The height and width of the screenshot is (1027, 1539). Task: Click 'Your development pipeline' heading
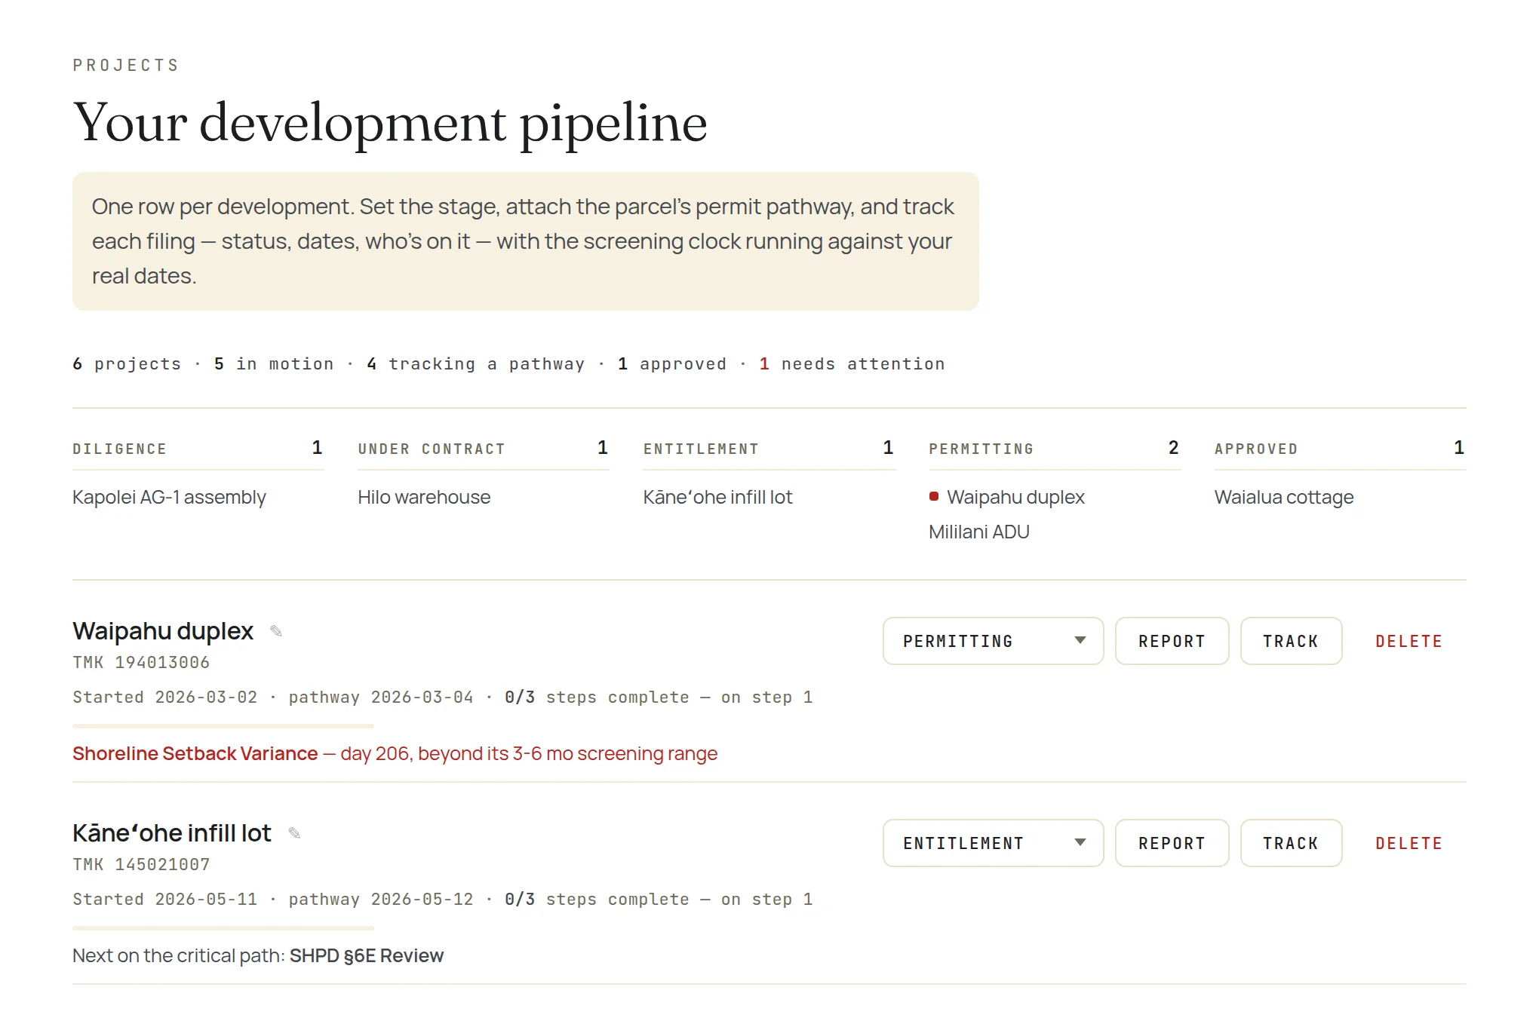point(390,123)
